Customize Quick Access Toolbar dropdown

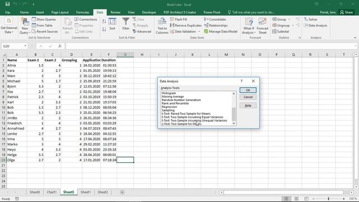(34, 4)
